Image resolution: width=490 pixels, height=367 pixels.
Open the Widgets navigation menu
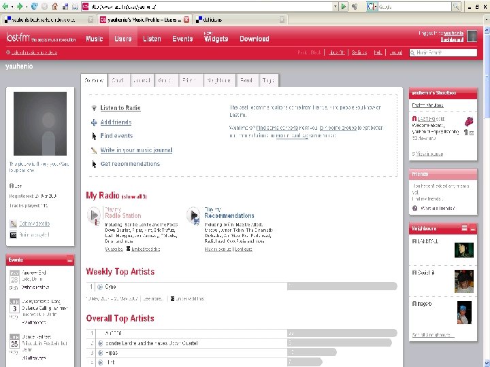216,39
